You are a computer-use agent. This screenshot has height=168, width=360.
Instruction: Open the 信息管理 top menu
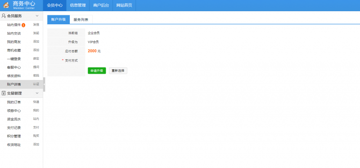(x=78, y=5)
